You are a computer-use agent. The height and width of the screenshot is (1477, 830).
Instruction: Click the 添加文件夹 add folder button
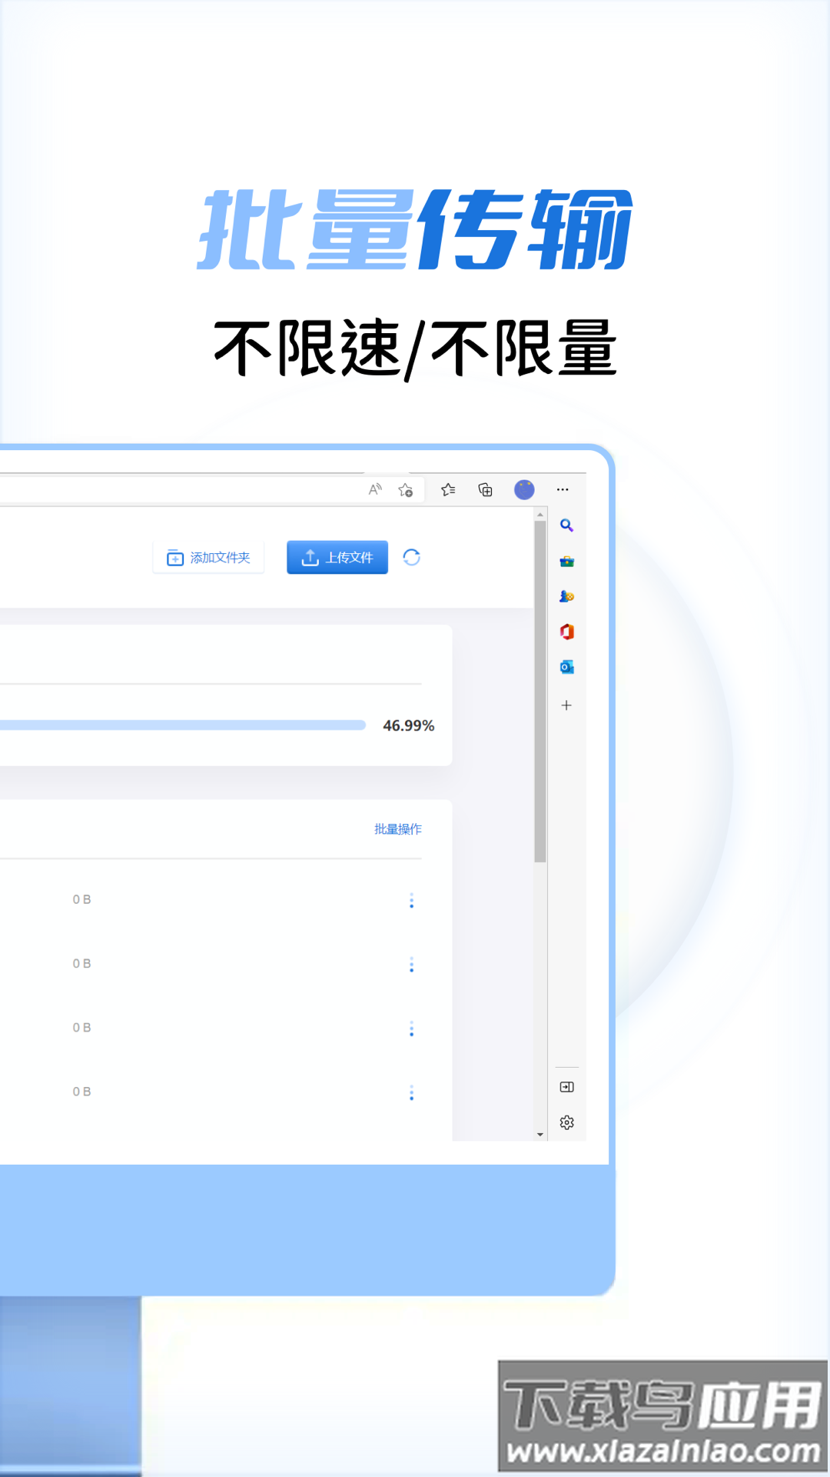208,558
